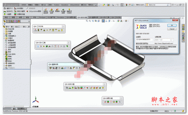Click the 实体属性 ribbon command
This screenshot has height=115, width=188.
point(19,8)
